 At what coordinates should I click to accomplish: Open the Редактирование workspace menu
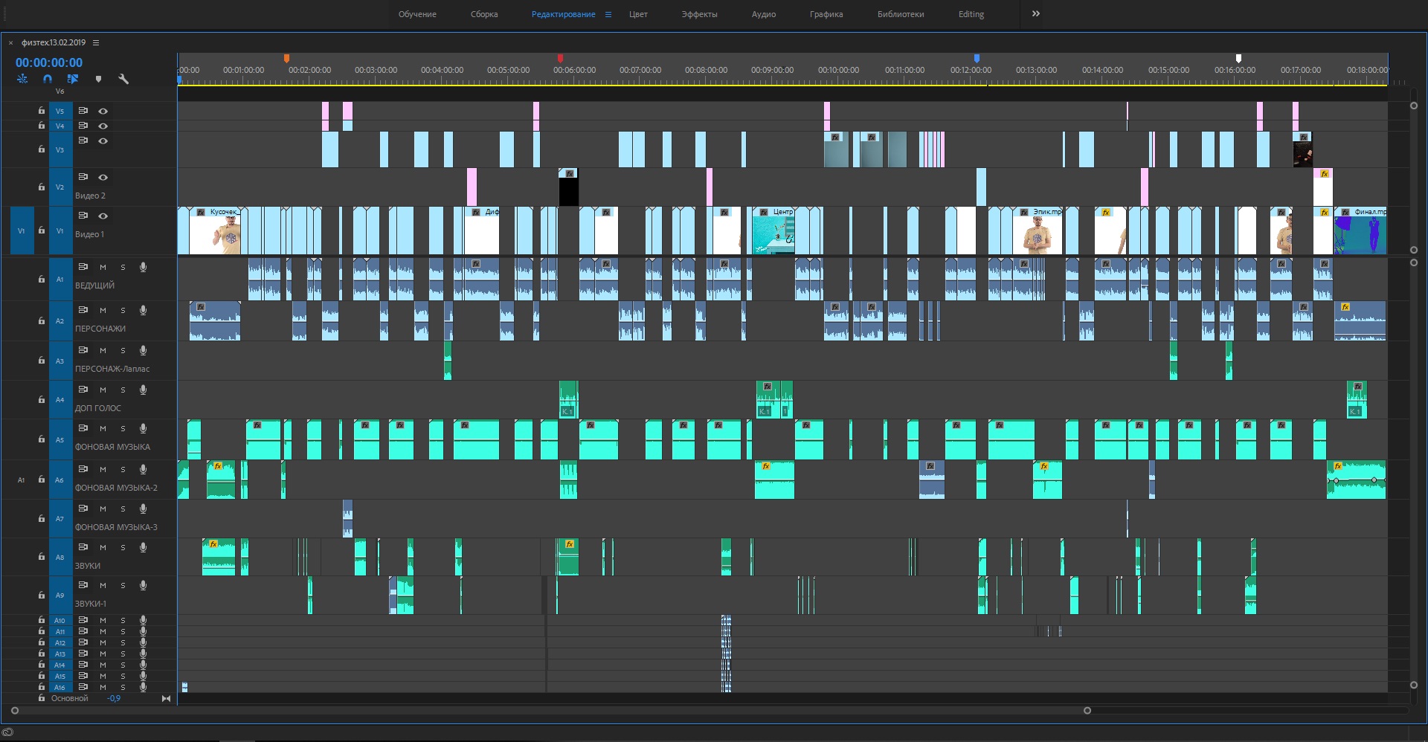tap(608, 14)
